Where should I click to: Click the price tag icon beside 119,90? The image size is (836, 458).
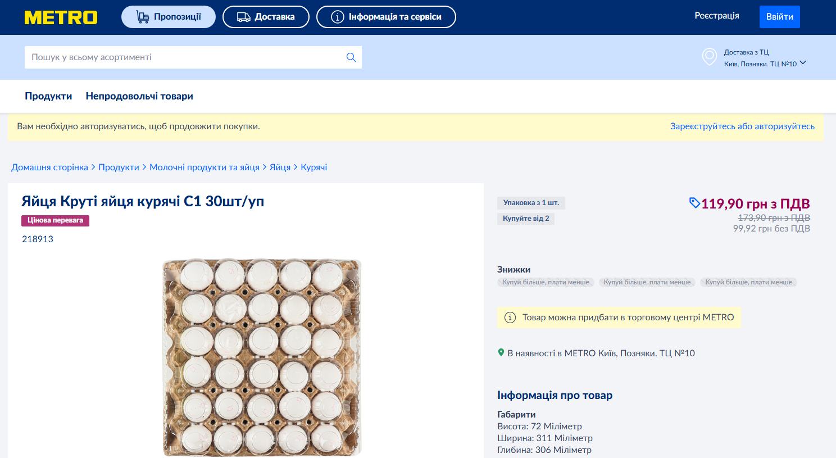coord(694,203)
